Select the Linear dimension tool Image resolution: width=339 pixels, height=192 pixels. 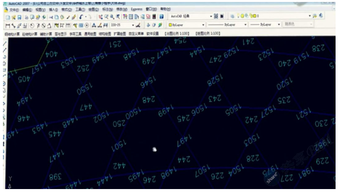click(8, 26)
